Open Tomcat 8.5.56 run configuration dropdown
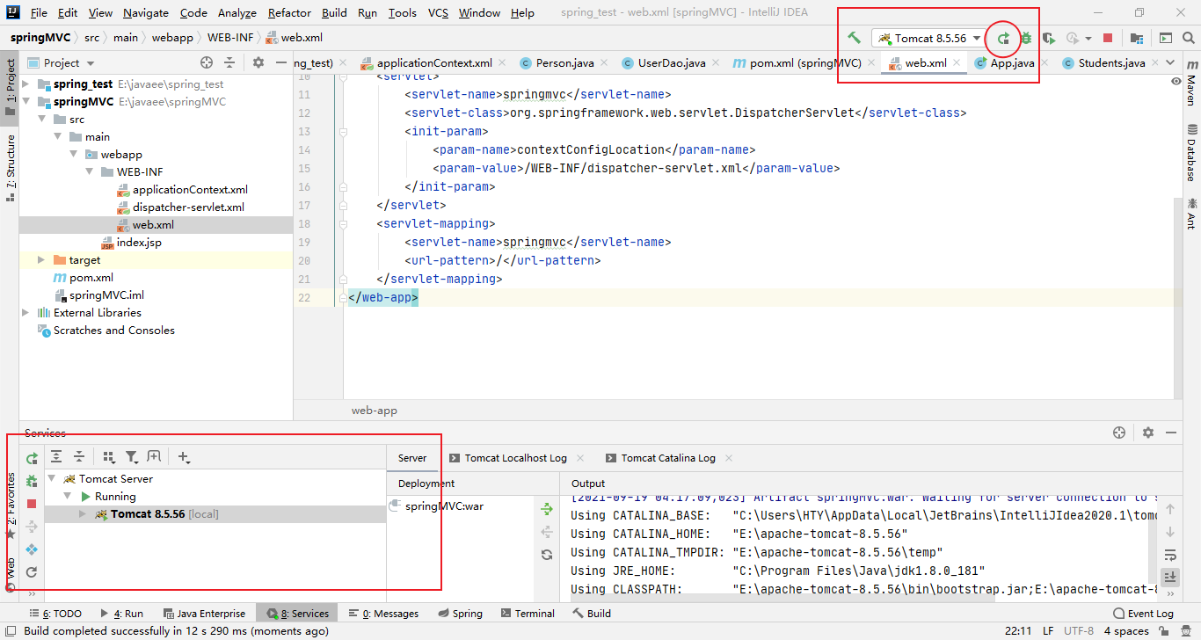 [x=928, y=38]
